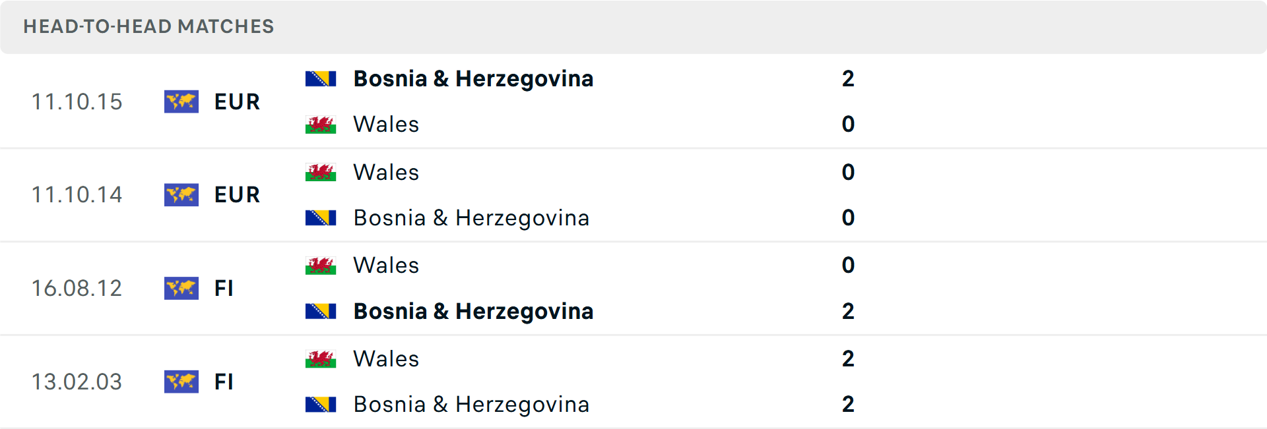Click the Bosnia flag in the 16.08.12 match

pos(321,311)
